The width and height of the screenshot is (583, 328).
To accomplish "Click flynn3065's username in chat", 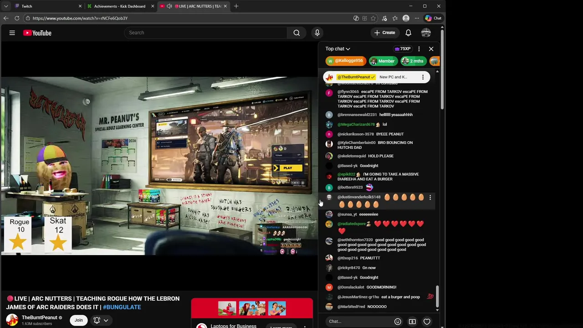I will pos(348,92).
